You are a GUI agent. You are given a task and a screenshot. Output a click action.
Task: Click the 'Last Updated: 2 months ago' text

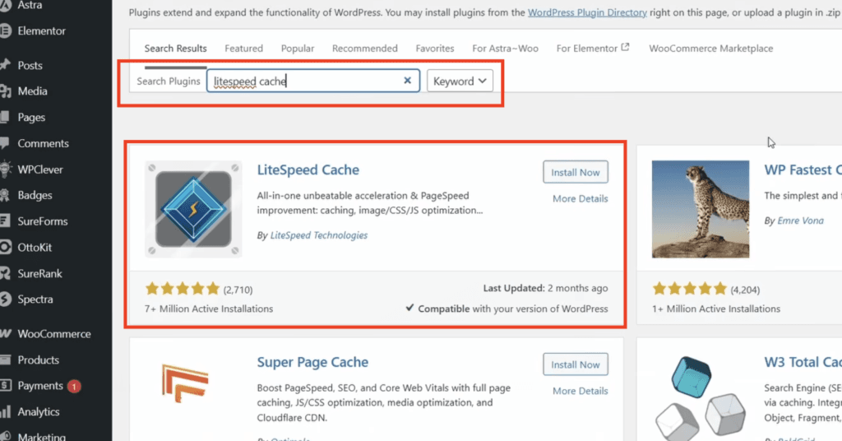[x=546, y=289]
